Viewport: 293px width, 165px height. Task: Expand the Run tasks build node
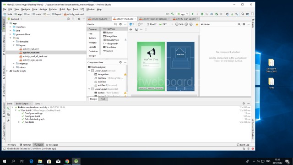19,122
